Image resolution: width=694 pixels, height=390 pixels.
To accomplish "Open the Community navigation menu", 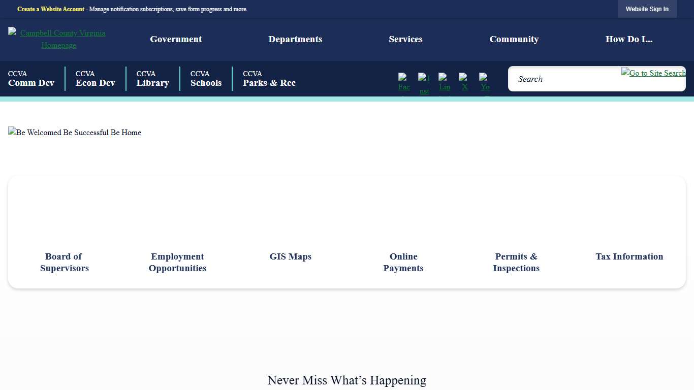I will (x=514, y=39).
